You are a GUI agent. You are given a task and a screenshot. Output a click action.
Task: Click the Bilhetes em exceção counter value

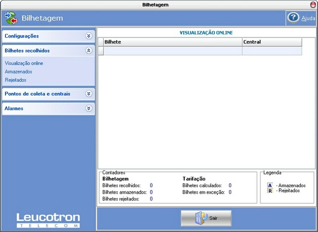point(230,192)
